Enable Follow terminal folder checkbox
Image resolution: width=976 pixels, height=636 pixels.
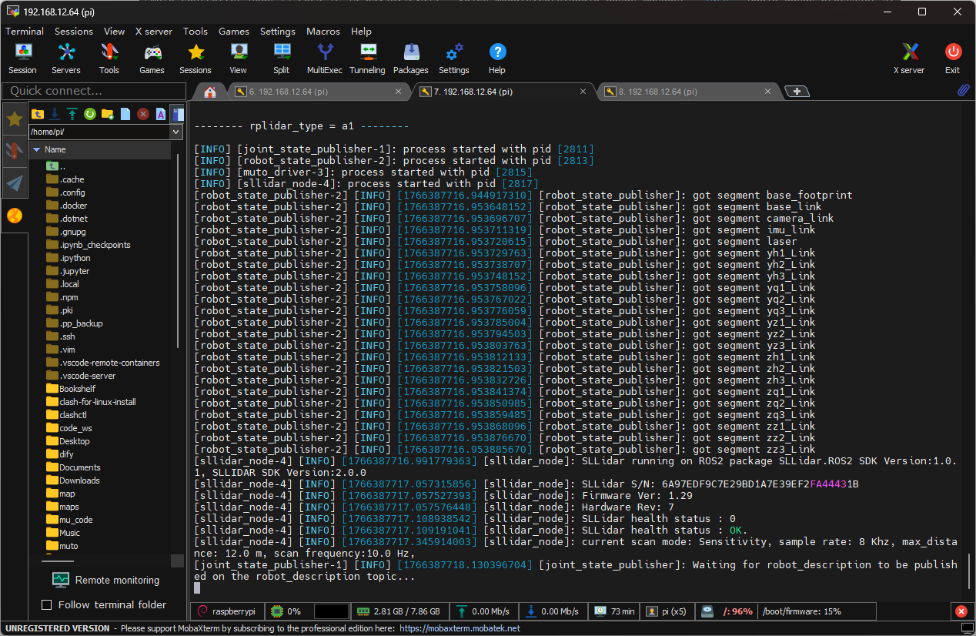[46, 604]
